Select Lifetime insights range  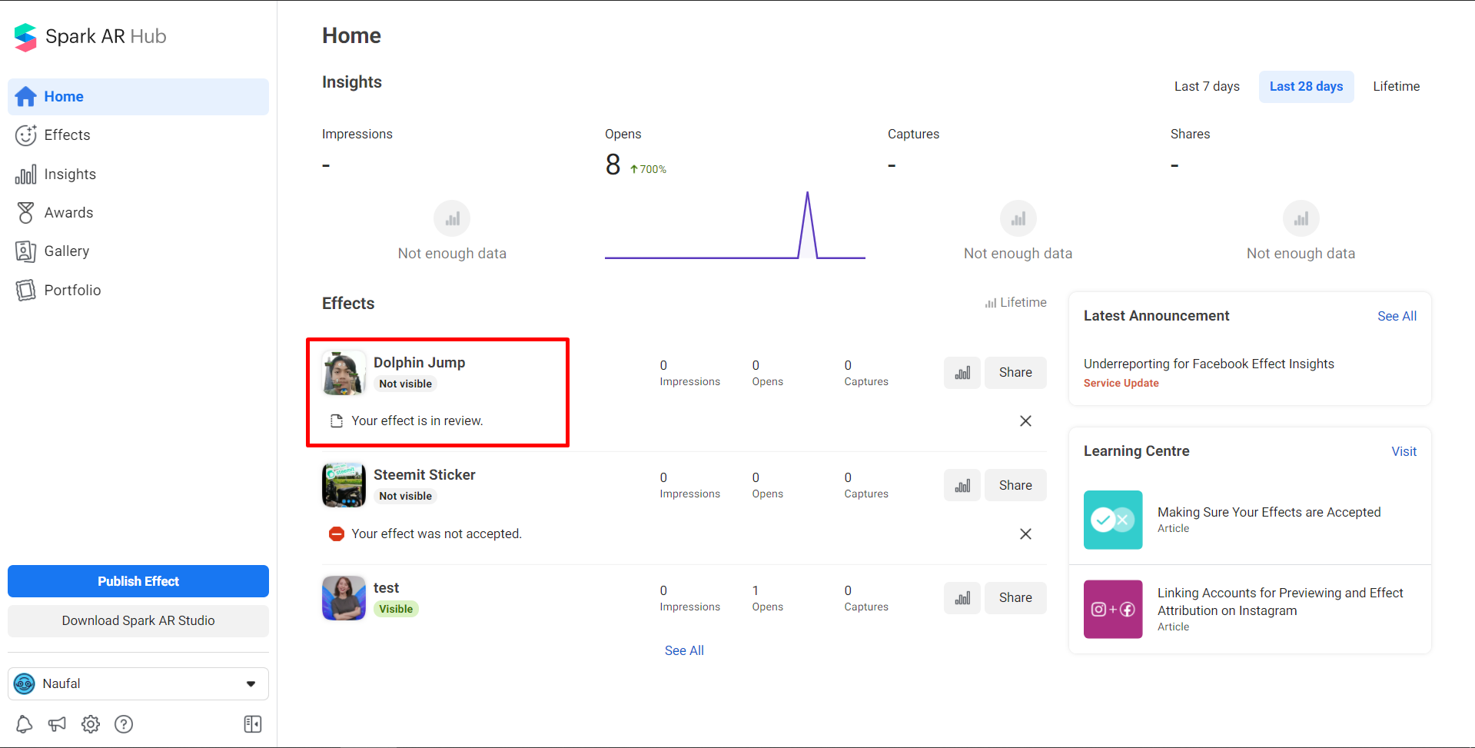[1397, 87]
